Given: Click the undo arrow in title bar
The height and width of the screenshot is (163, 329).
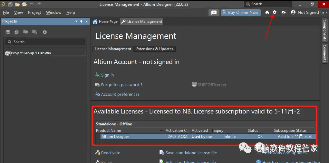Looking at the screenshot, I should 32,4.
